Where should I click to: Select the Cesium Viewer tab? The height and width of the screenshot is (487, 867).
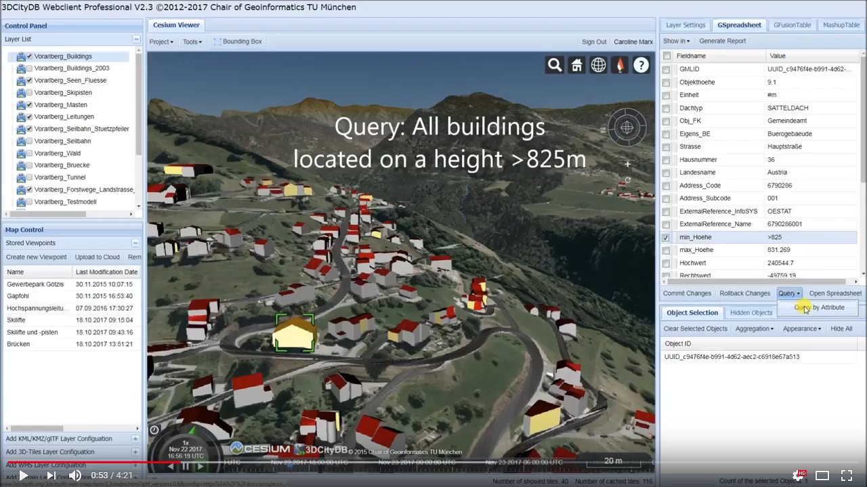[x=176, y=25]
